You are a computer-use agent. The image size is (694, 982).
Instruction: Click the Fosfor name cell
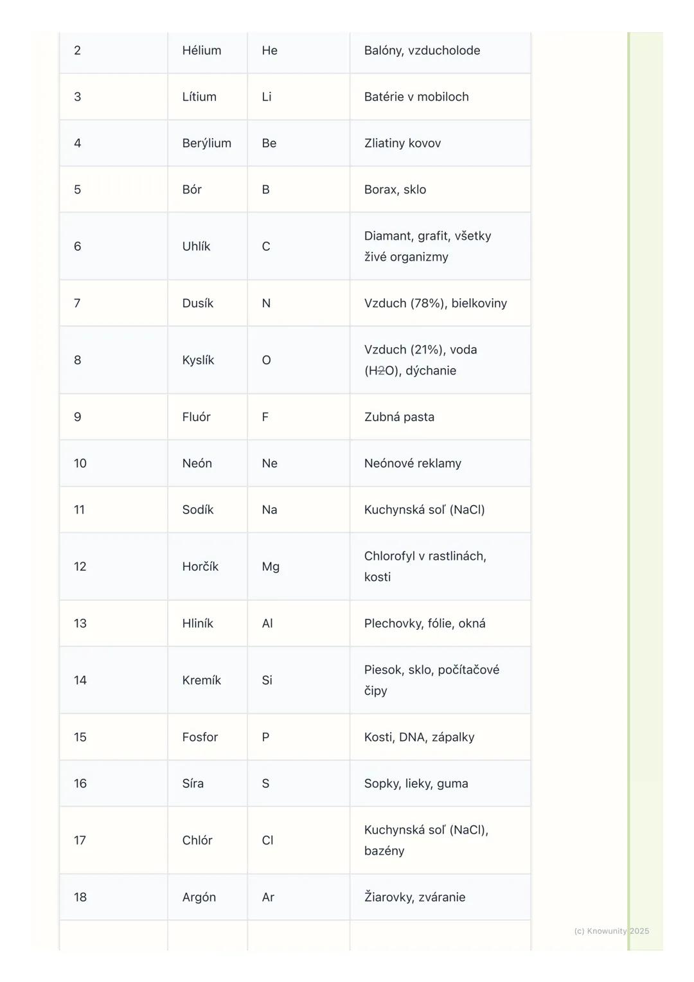200,737
